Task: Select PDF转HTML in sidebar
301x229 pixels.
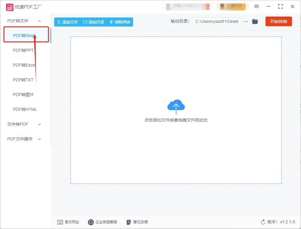Action: 25,109
